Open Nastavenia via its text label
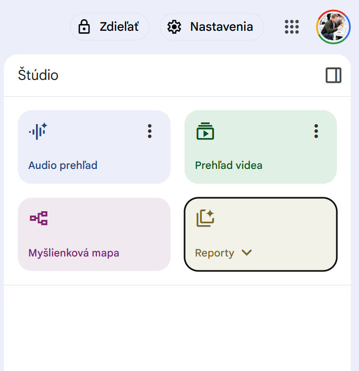Image resolution: width=359 pixels, height=371 pixels. [x=221, y=27]
